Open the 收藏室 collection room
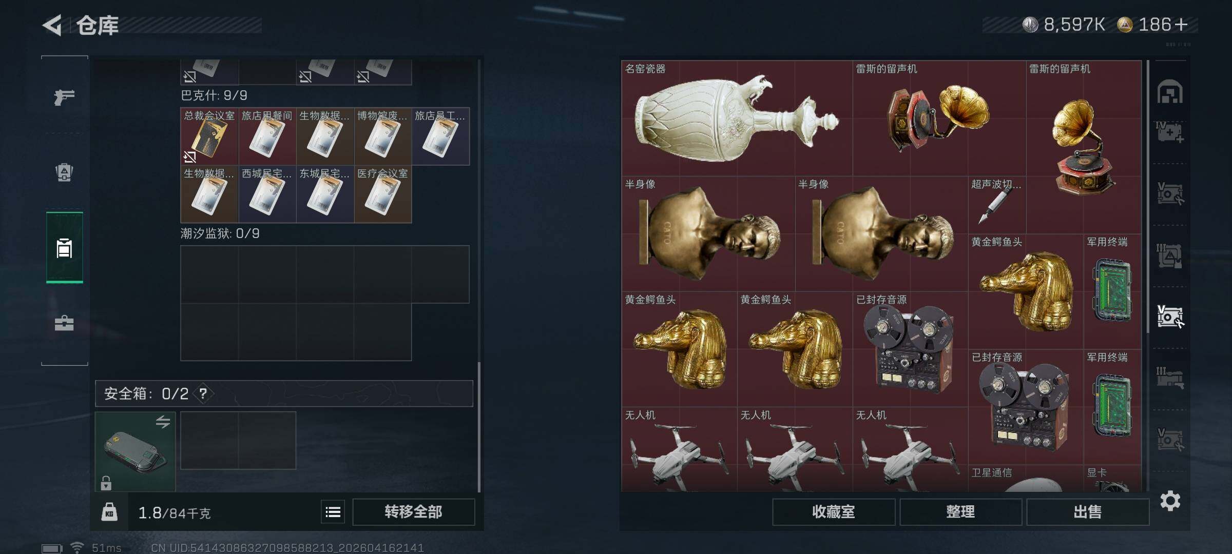Viewport: 1232px width, 554px height. tap(834, 512)
